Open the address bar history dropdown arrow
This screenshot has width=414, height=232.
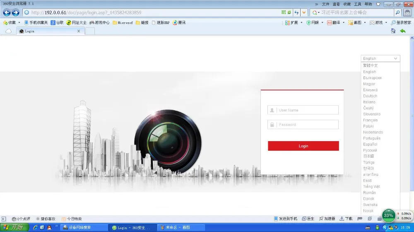pos(304,12)
